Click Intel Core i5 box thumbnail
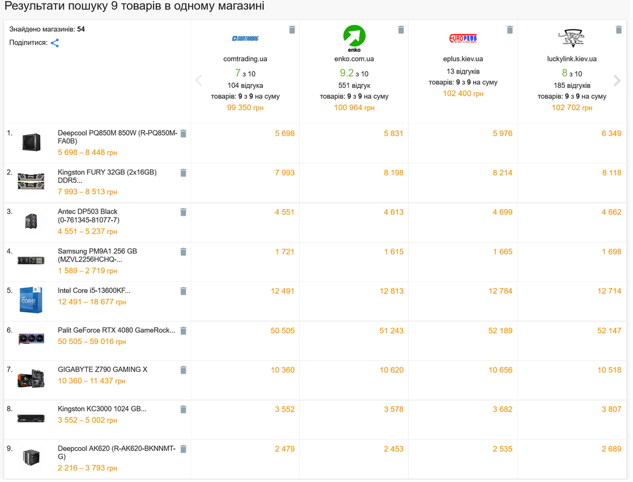Image resolution: width=633 pixels, height=482 pixels. coord(31,301)
